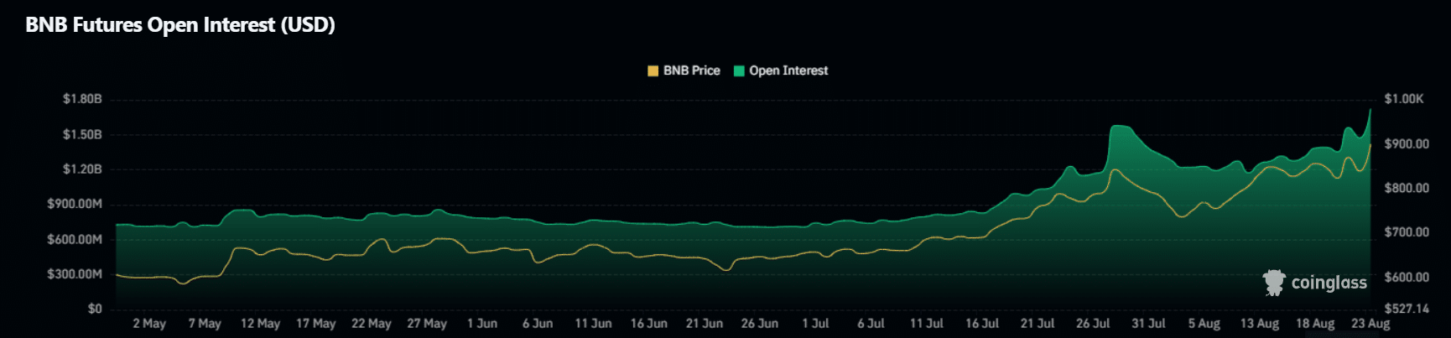Toggle the Open Interest legend series
Screen dimensions: 1451x338
point(781,70)
